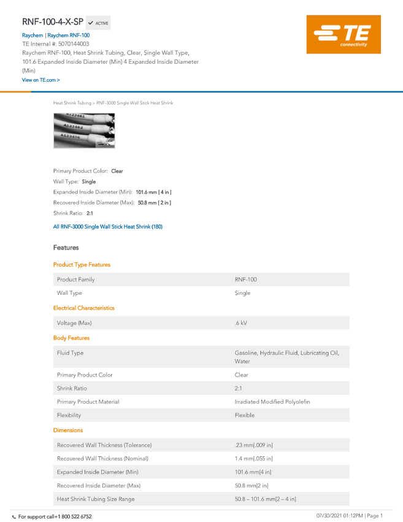Open All RNF-3000 Single Wall Stick Heat Shrink (180)
The width and height of the screenshot is (403, 522).
108,227
